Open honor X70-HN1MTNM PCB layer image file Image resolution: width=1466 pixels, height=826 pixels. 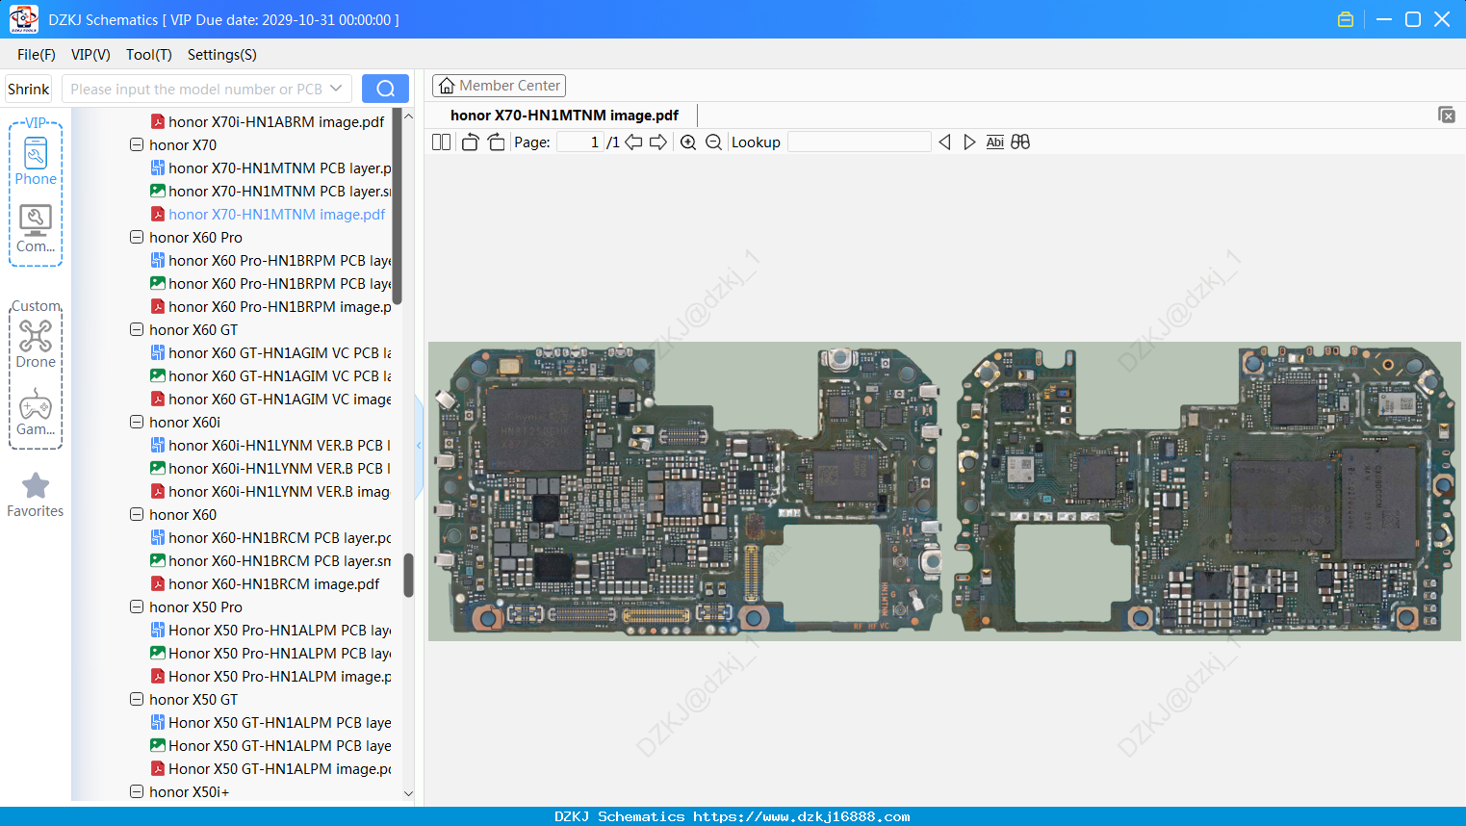click(x=271, y=192)
